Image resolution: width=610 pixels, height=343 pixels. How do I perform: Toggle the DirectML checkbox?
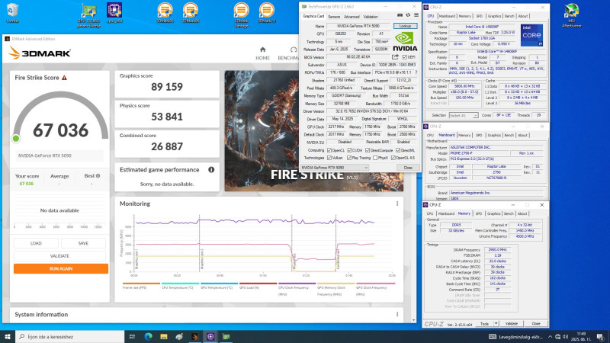(398, 150)
